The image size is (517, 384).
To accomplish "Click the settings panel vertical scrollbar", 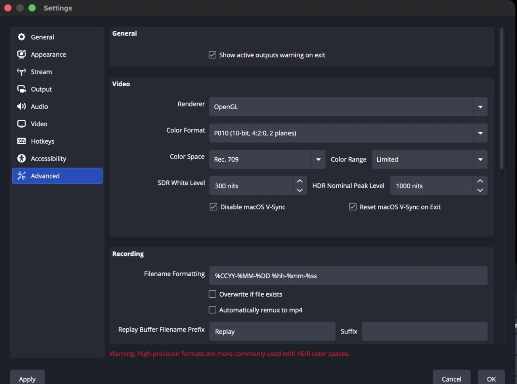I will [x=502, y=98].
